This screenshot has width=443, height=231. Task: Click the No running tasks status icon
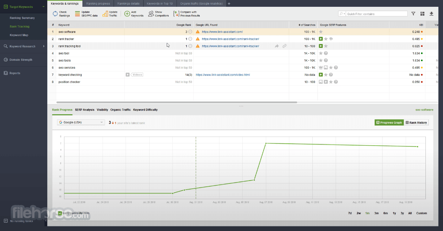(x=6, y=221)
